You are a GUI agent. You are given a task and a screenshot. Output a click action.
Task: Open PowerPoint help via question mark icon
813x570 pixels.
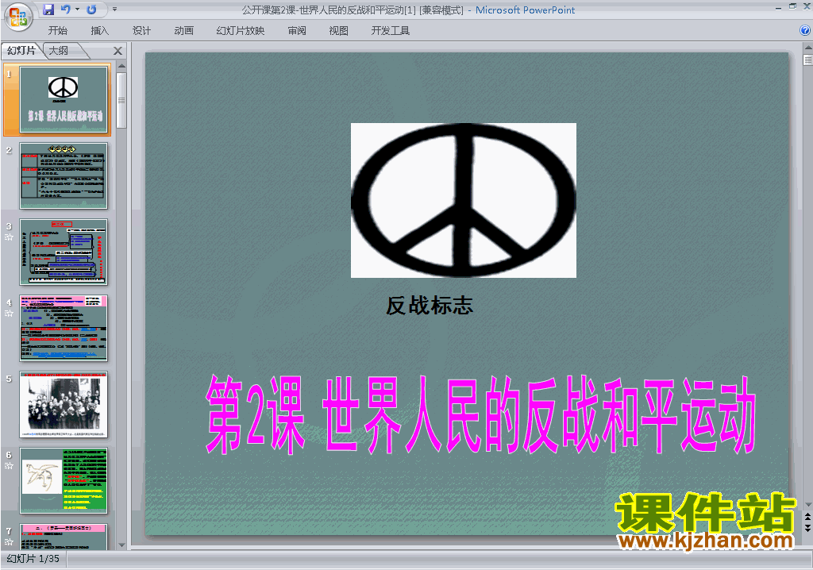[805, 31]
